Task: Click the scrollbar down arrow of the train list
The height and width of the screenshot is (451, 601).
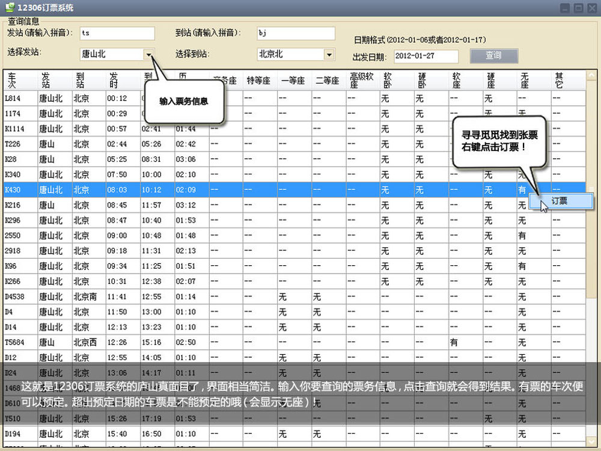Action: [x=591, y=442]
